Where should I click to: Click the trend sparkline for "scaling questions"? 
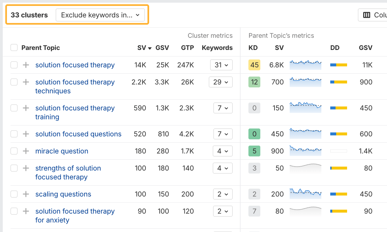[x=305, y=194]
